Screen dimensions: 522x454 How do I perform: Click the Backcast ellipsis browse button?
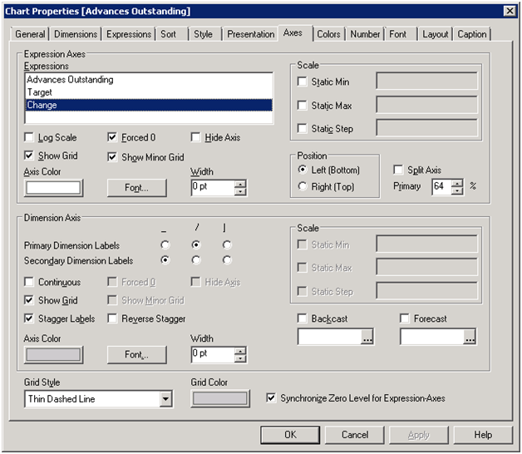(x=367, y=337)
